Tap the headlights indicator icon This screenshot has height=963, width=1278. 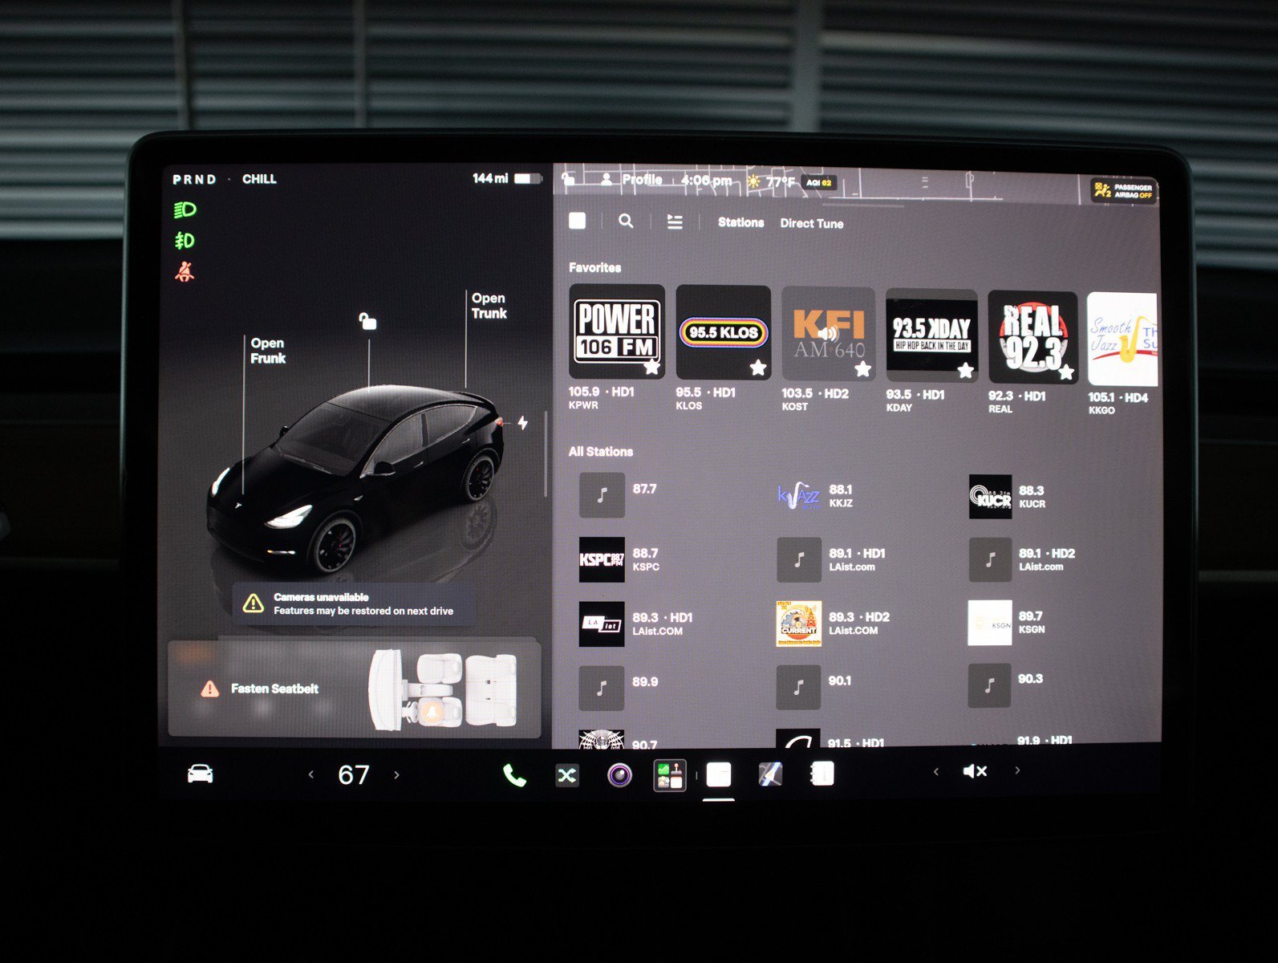[185, 209]
